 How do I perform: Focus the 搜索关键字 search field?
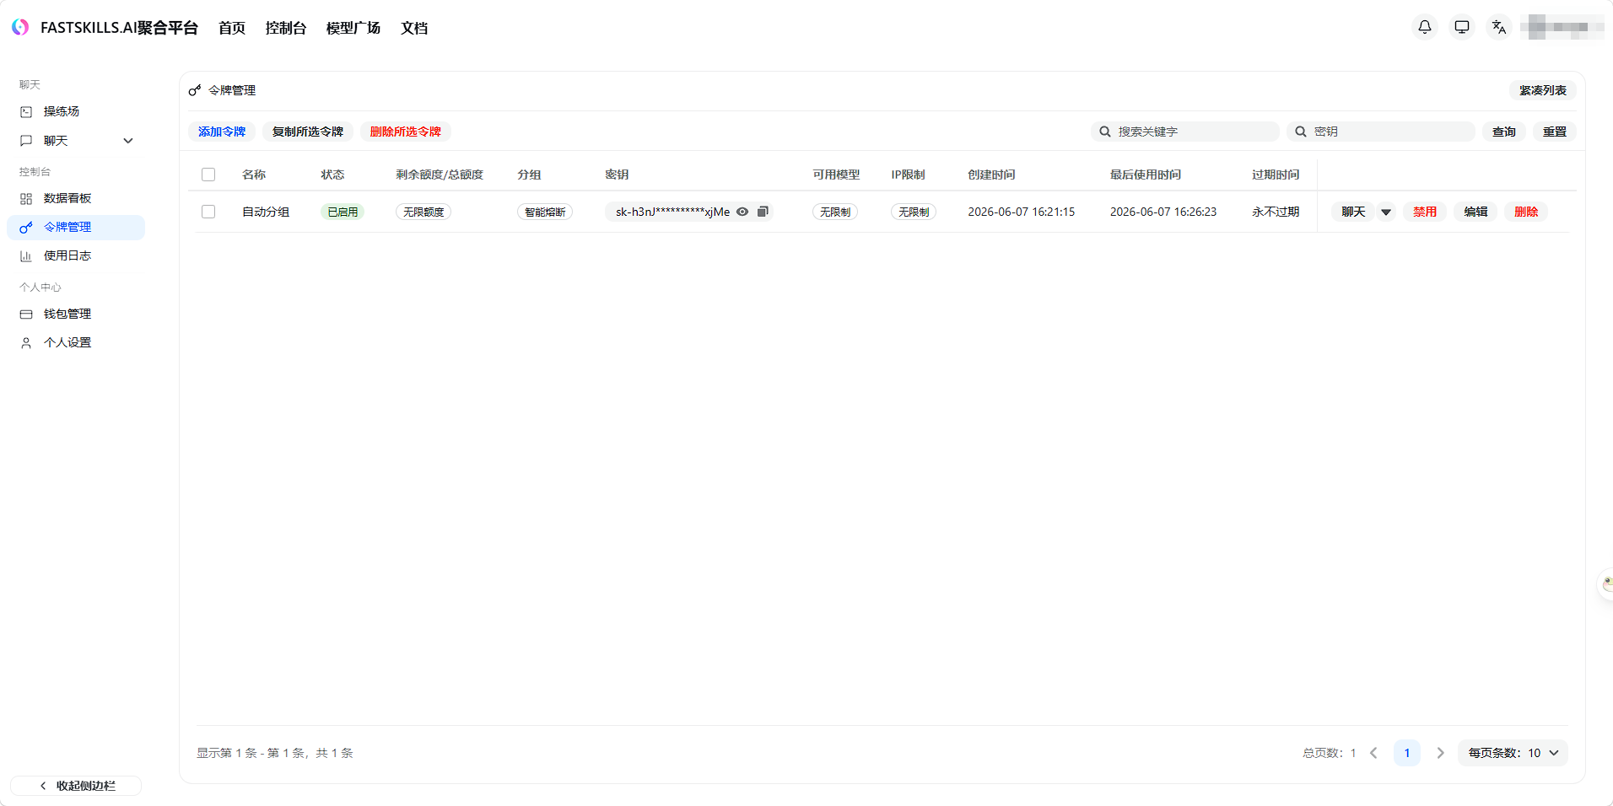pos(1185,132)
